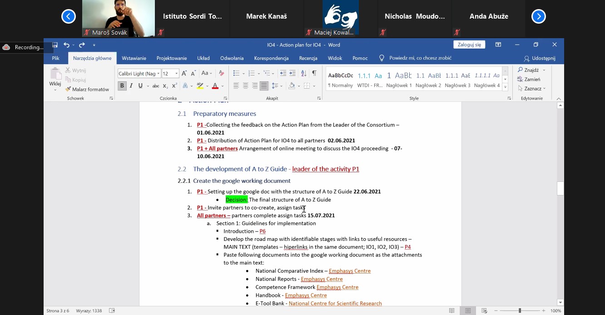Apply text effects with the outlined A icon
The height and width of the screenshot is (315, 605).
pos(185,86)
